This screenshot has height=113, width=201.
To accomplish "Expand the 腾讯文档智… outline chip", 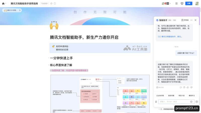I will click(12, 10).
